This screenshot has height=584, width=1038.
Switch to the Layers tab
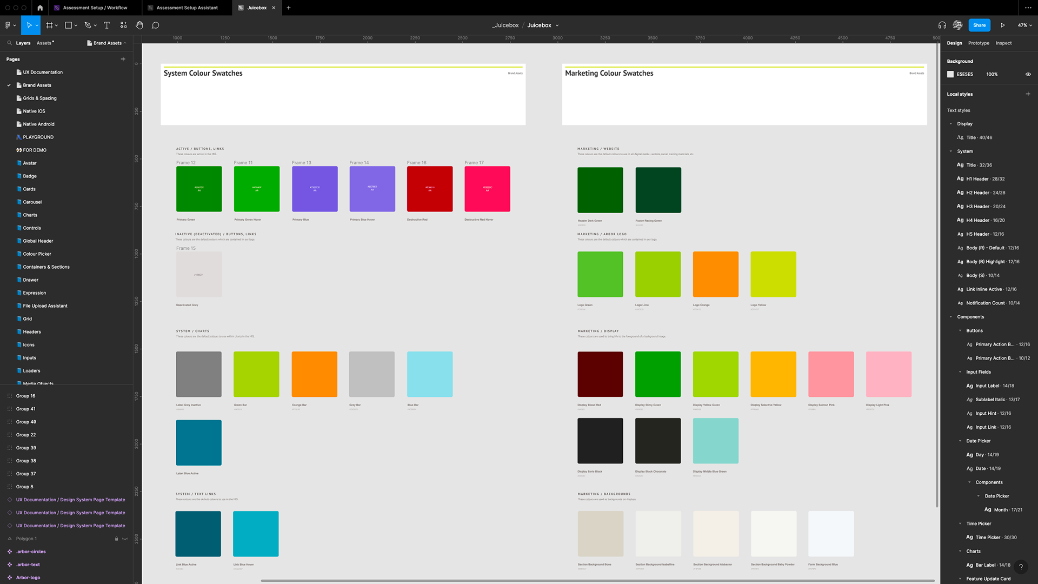click(23, 43)
